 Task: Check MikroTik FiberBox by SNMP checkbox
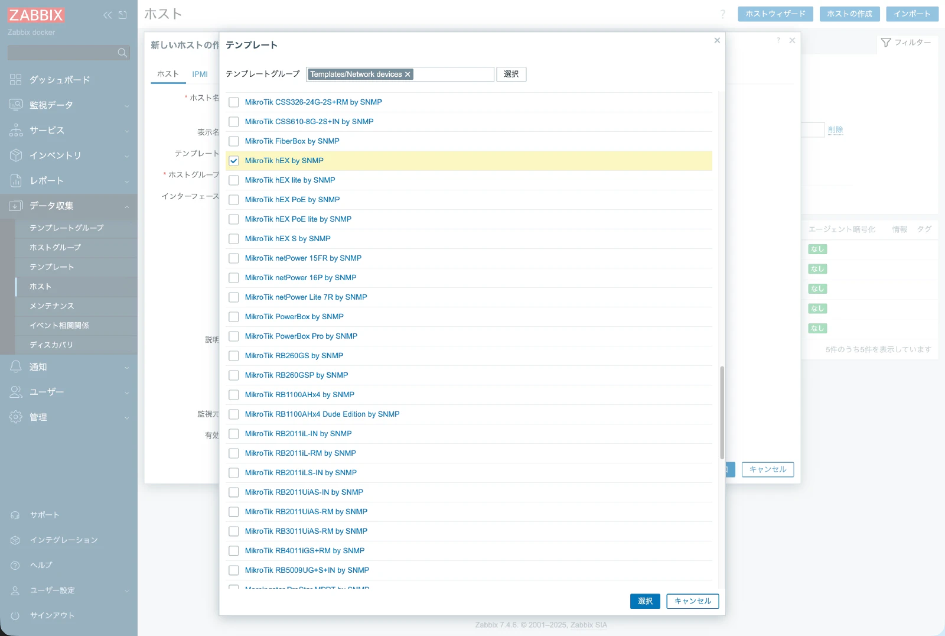click(x=234, y=141)
